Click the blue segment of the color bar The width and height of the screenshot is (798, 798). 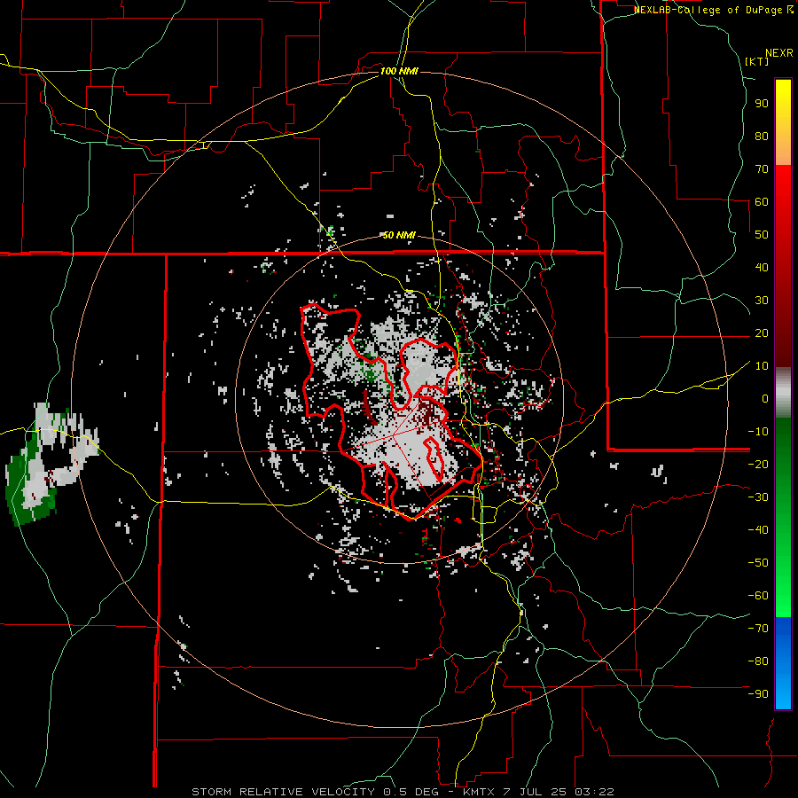pos(783,663)
